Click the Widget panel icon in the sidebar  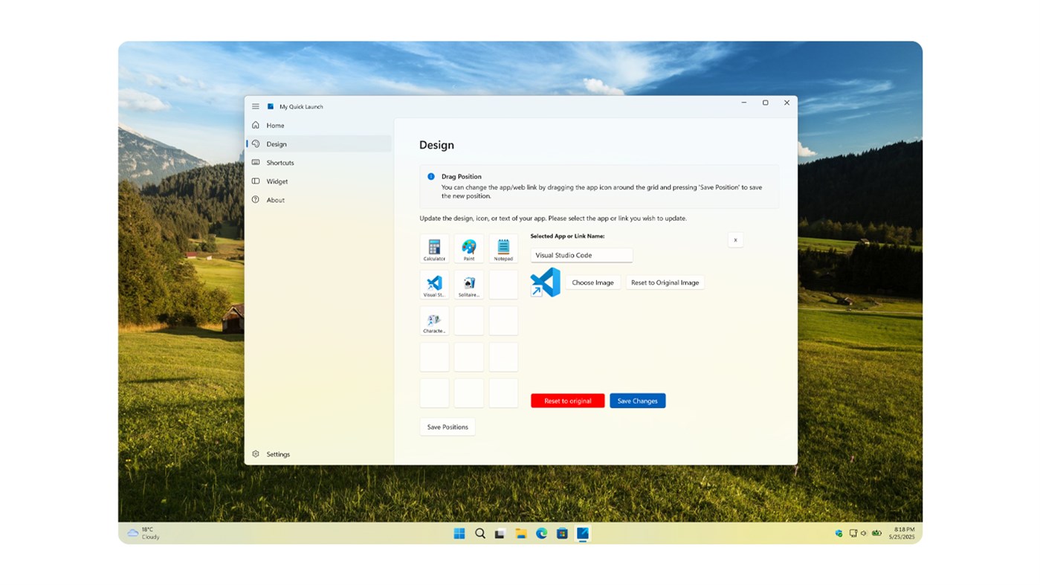click(x=256, y=181)
